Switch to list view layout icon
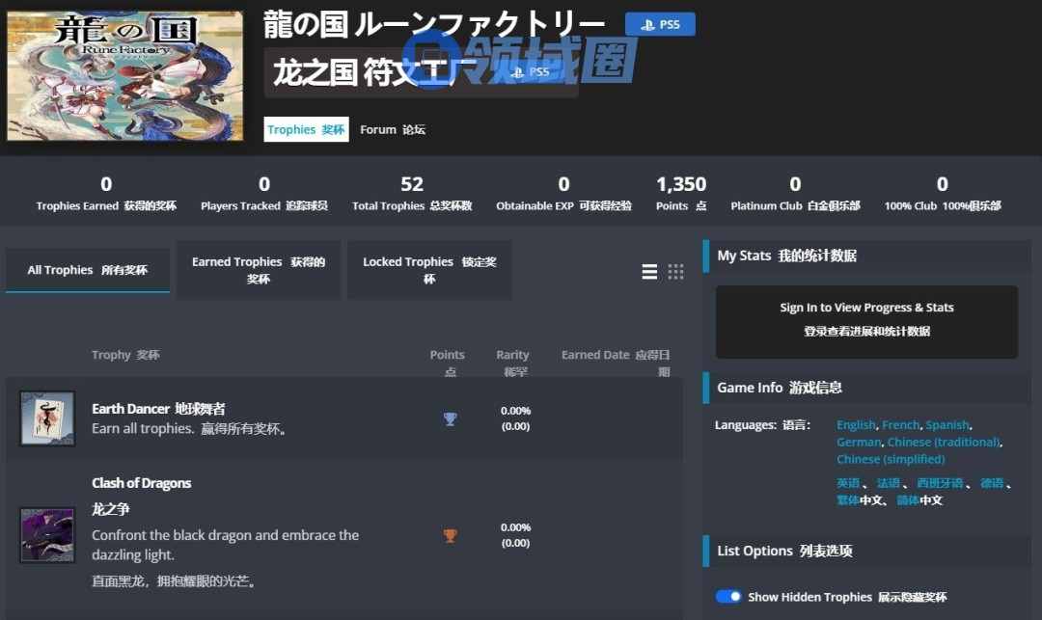 tap(649, 272)
